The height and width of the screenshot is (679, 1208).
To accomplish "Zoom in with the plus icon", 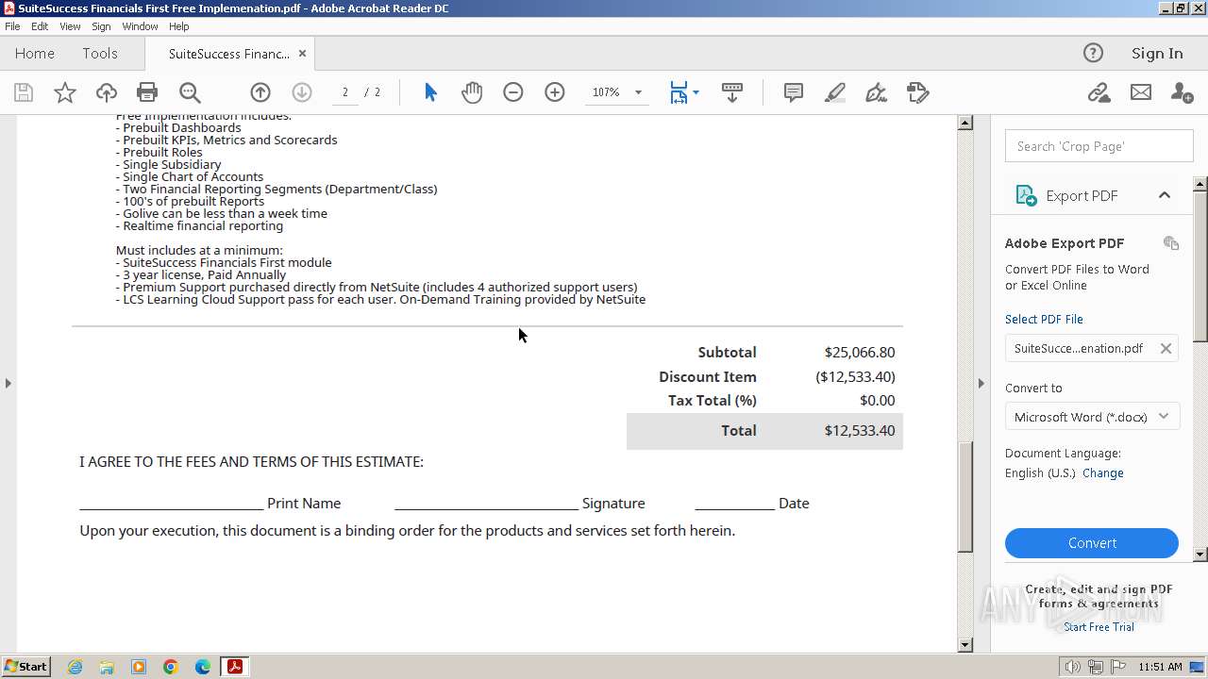I will pyautogui.click(x=555, y=92).
